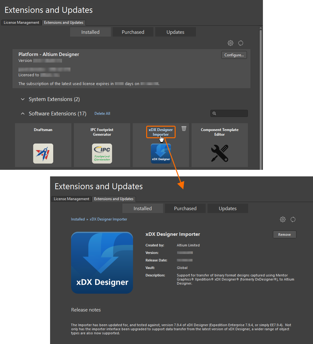Click the Configure... button
The image size is (313, 344).
coord(234,55)
